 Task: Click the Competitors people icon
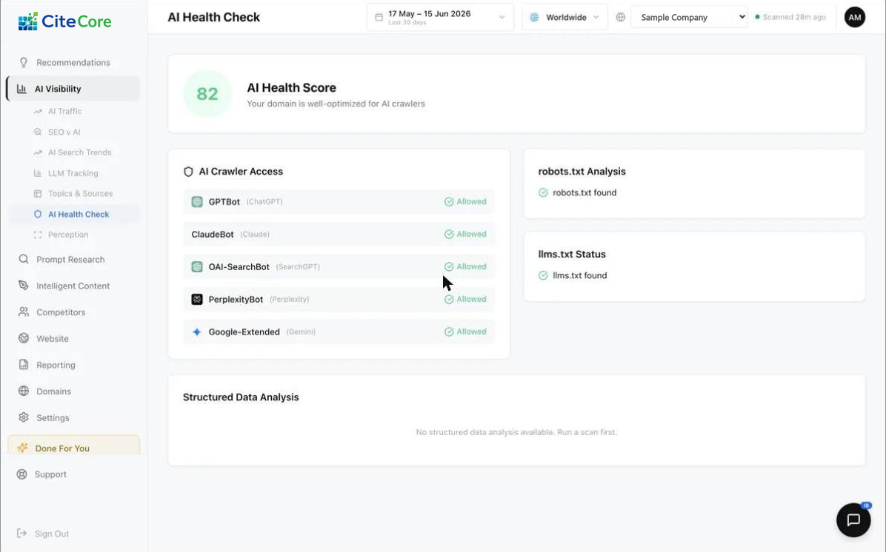tap(23, 312)
